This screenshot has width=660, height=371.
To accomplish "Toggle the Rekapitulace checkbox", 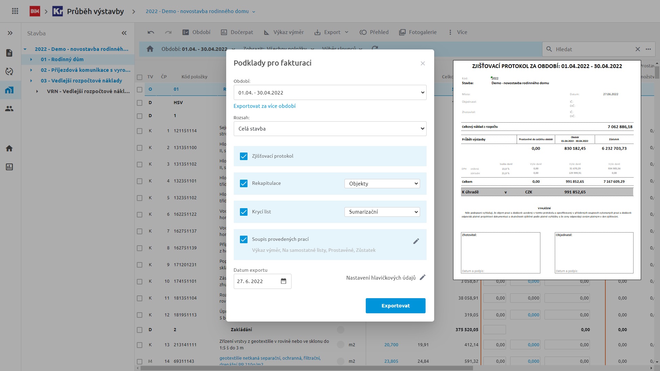I will coord(244,183).
